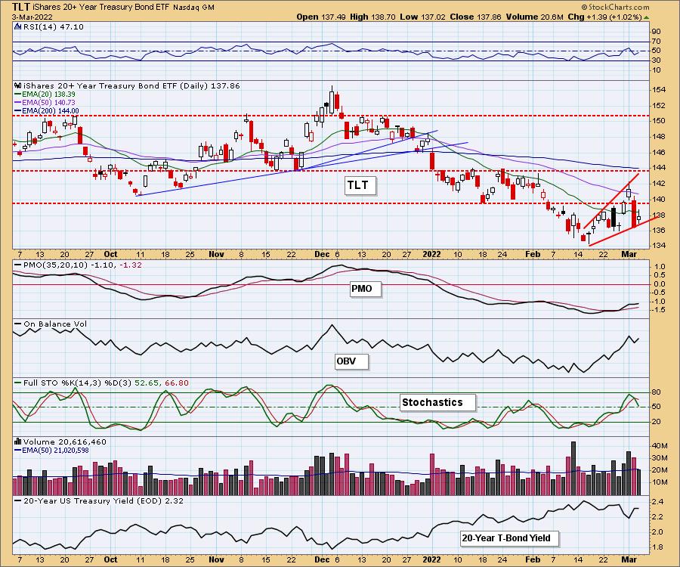Click the 2.4 label on the yield axis
Viewport: 680px width, 567px height.
(657, 502)
